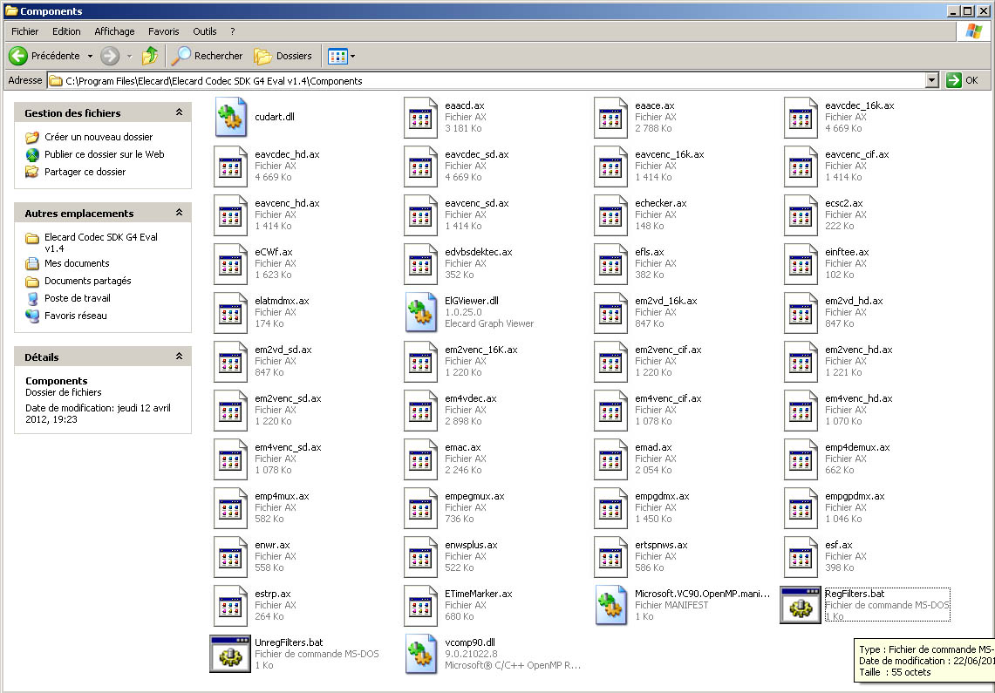995x693 pixels.
Task: Select the ETimeMarker.ax file icon
Action: [x=420, y=605]
